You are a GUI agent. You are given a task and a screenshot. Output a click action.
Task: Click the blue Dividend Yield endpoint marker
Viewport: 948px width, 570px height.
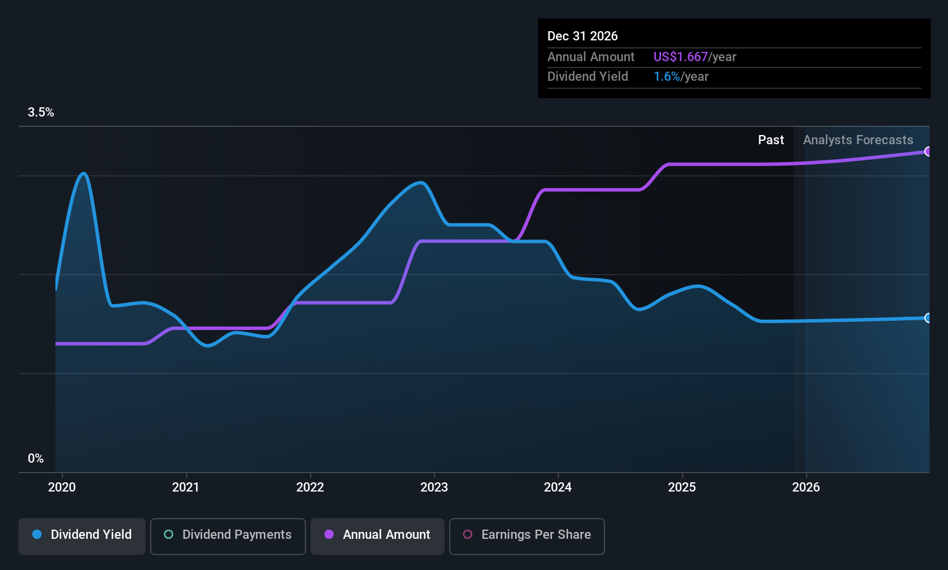pos(928,318)
